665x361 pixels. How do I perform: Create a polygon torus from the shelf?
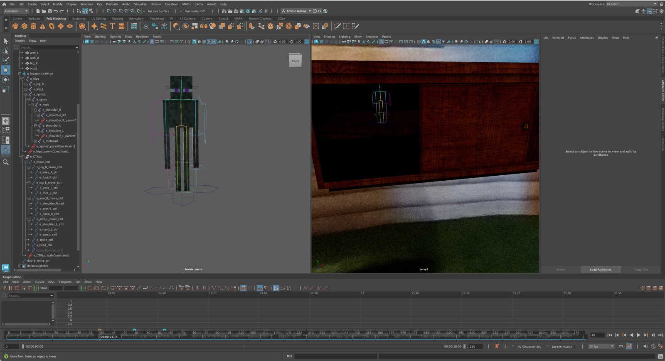point(52,26)
